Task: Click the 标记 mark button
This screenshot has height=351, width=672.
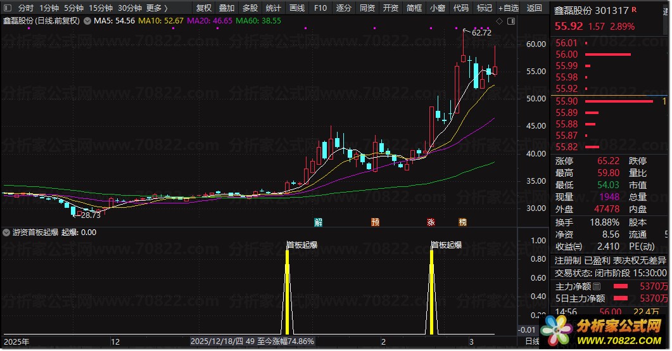Action: pyautogui.click(x=485, y=8)
